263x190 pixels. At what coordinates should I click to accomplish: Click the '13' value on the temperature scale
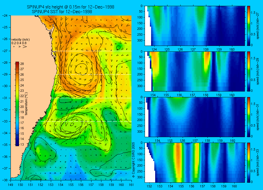click(x=22, y=144)
